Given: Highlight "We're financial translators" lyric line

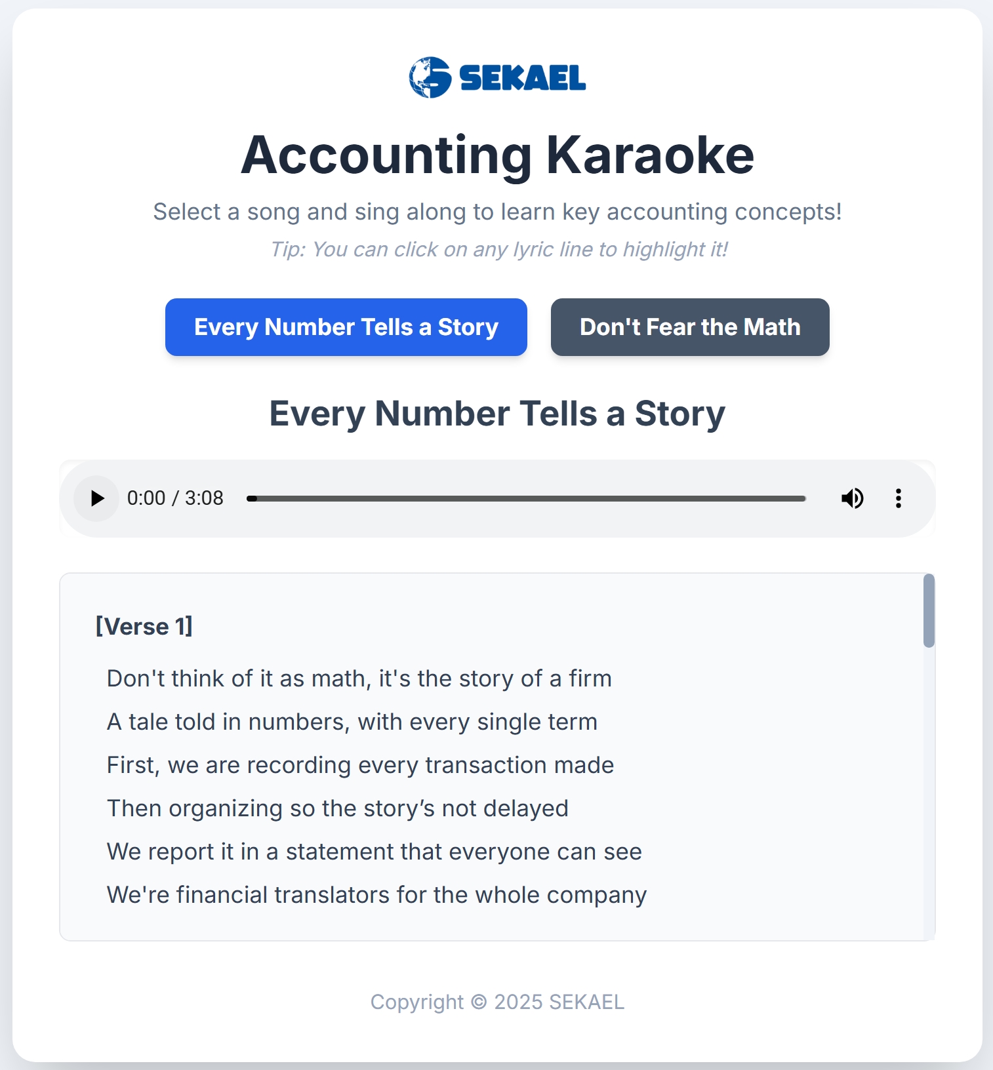Looking at the screenshot, I should point(376,895).
